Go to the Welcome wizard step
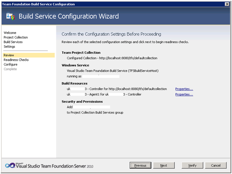 point(10,33)
